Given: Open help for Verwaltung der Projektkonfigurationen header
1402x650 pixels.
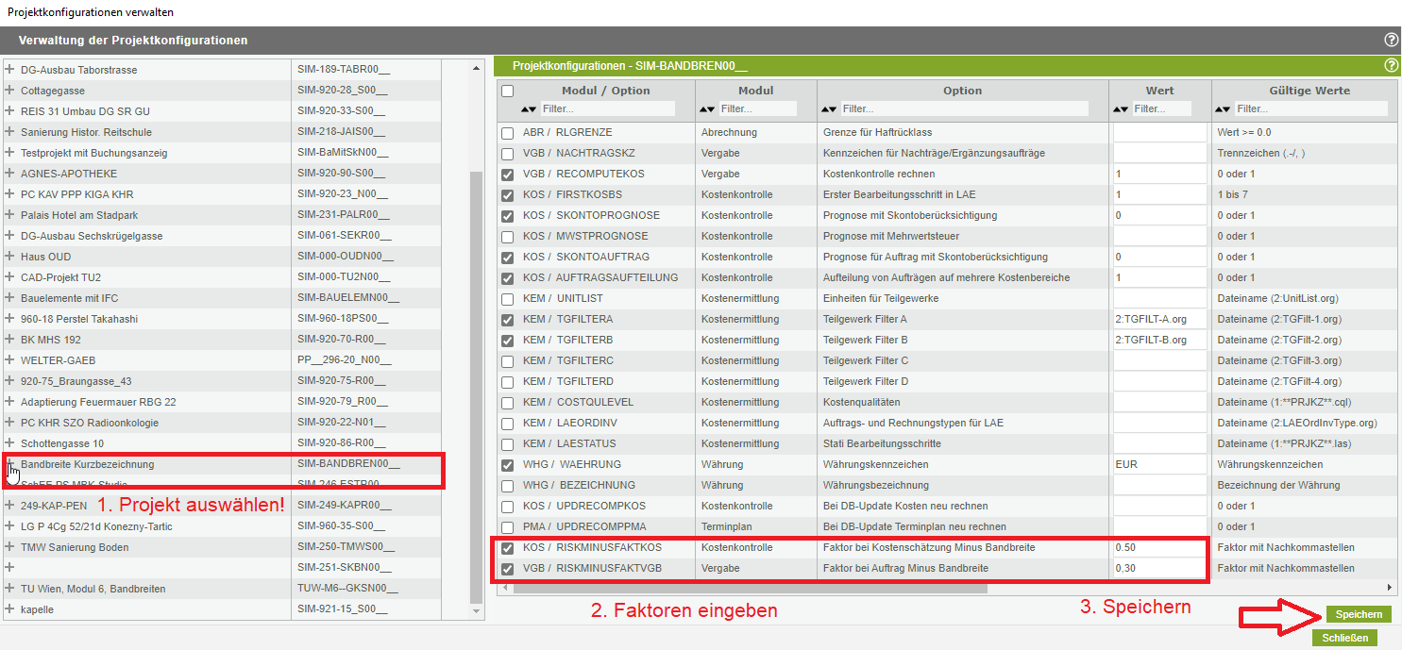Looking at the screenshot, I should 1391,41.
